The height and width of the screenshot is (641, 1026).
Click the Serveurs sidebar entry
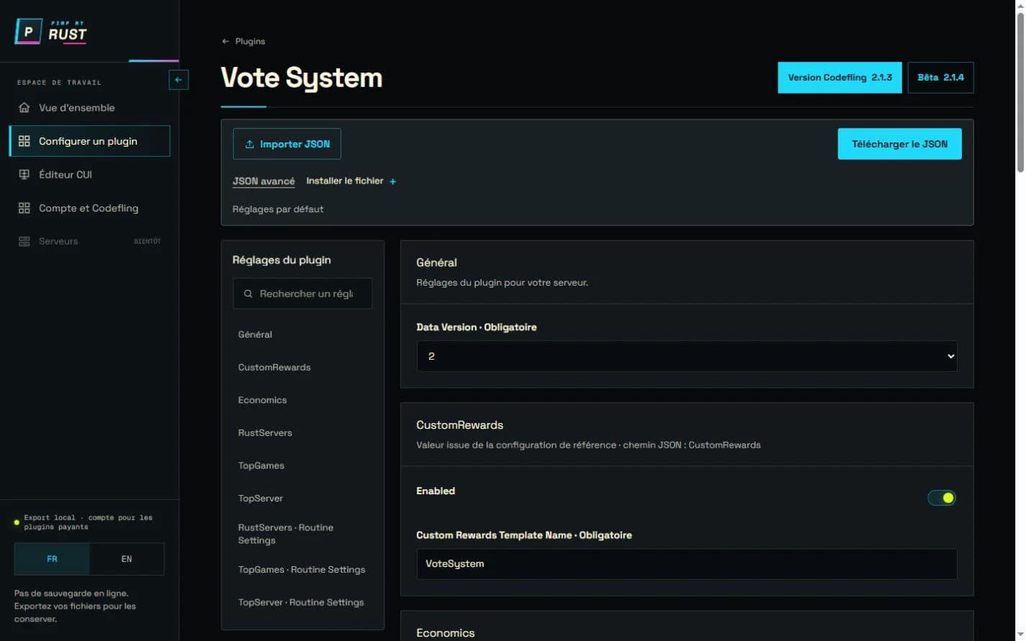tap(89, 242)
